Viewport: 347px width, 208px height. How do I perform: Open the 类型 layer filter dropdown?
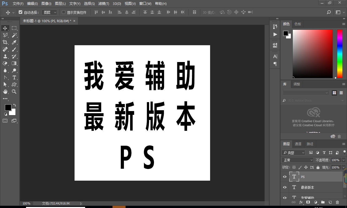[x=293, y=153]
